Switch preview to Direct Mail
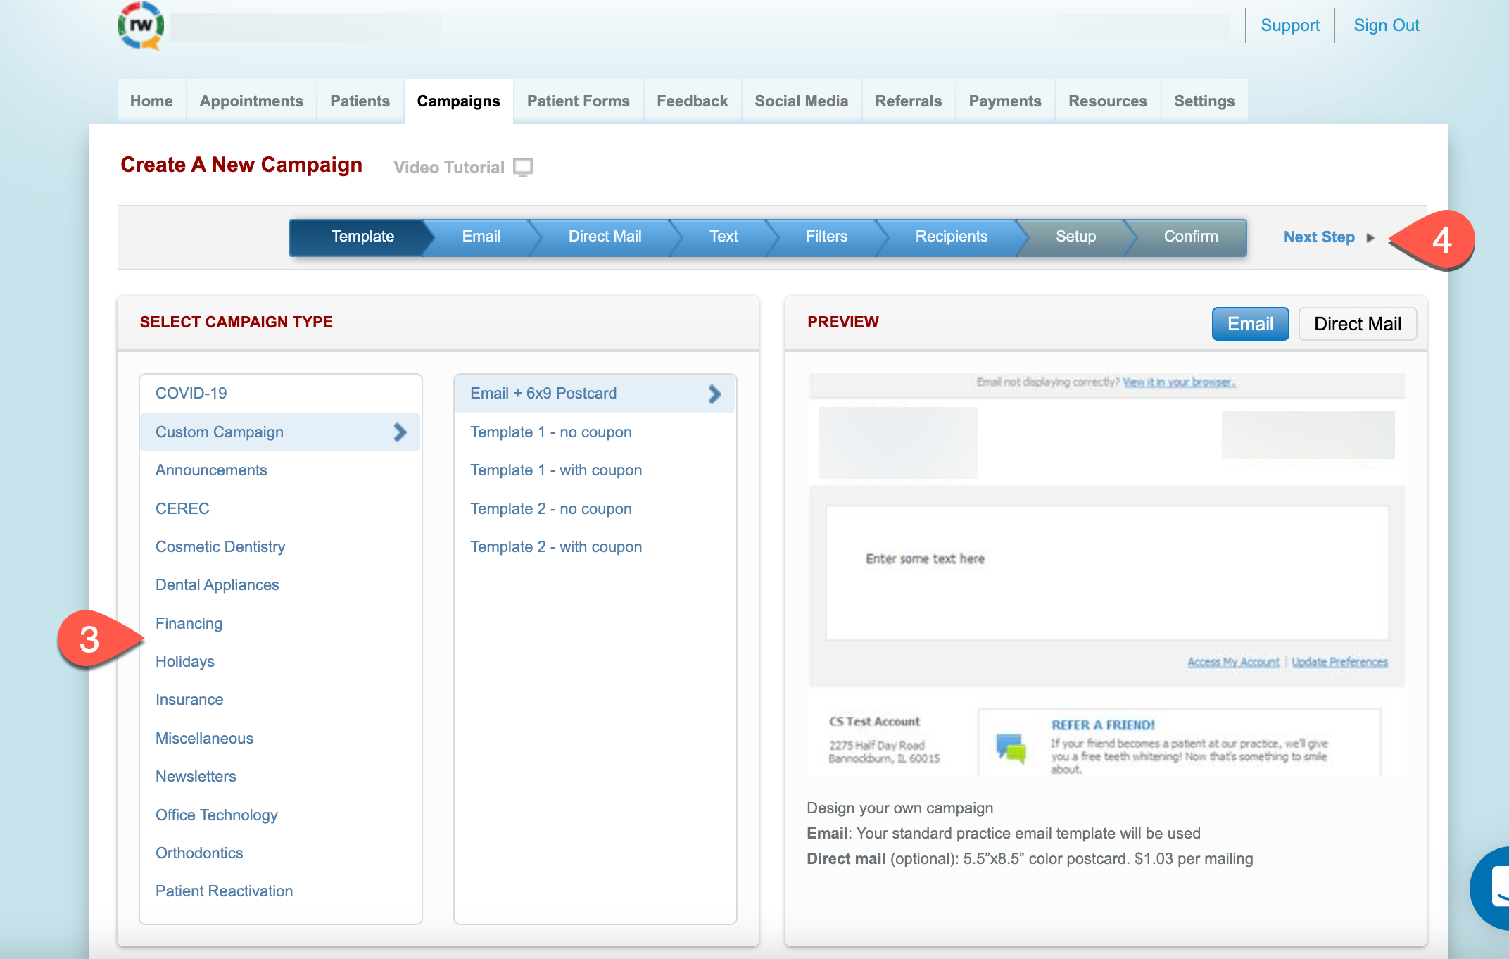 tap(1357, 324)
